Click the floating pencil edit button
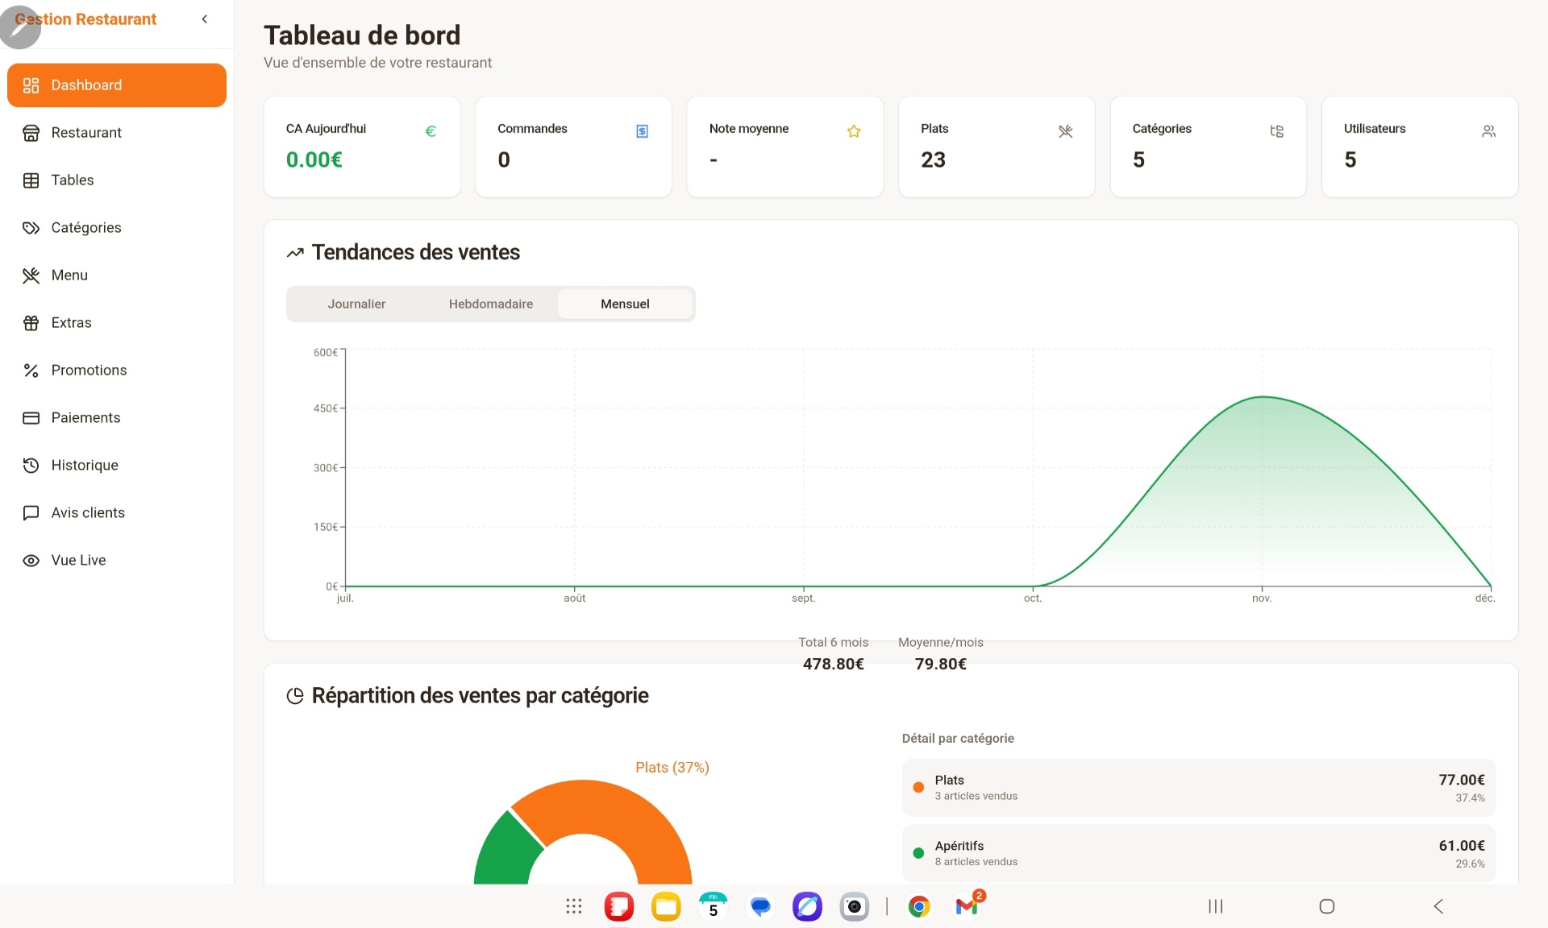Image resolution: width=1548 pixels, height=928 pixels. pos(20,28)
